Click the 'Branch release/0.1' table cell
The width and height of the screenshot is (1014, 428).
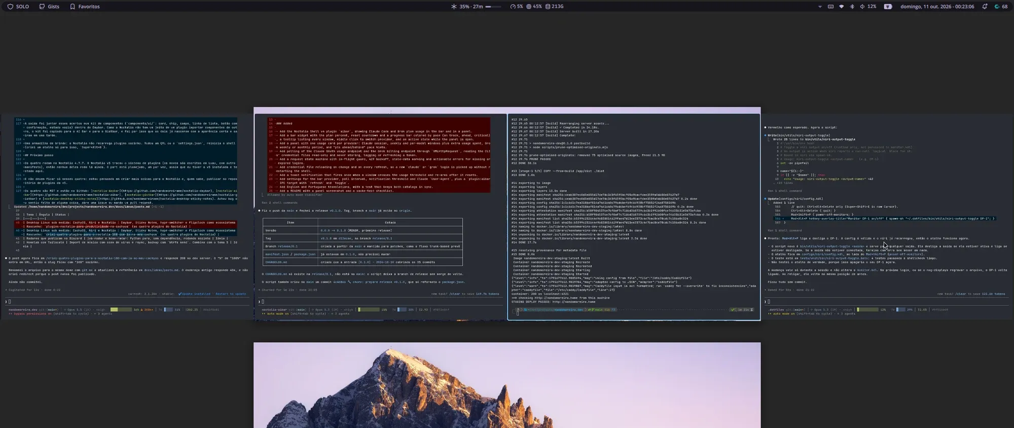[x=290, y=246]
